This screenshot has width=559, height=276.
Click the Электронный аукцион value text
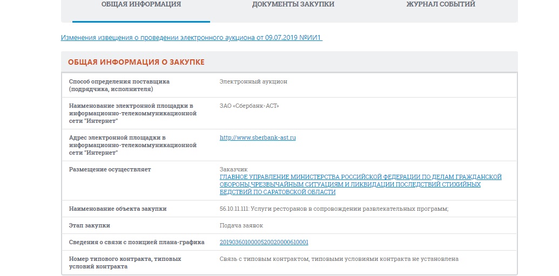point(253,81)
